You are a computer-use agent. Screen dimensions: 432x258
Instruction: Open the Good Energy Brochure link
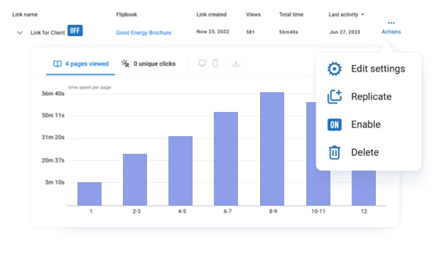tap(144, 33)
